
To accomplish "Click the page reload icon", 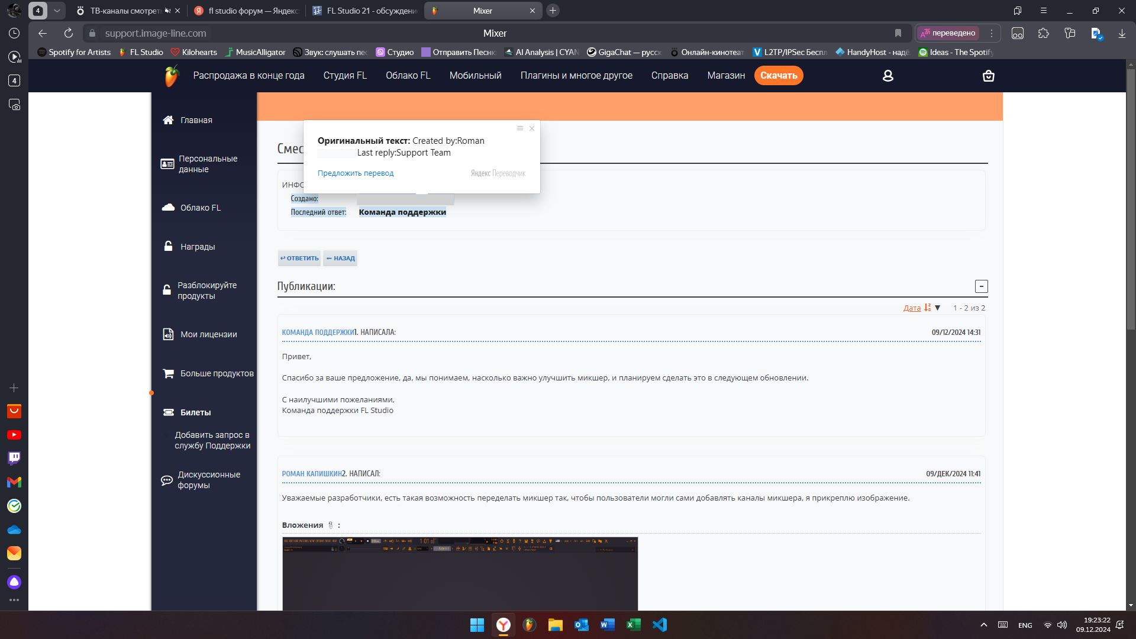I will pos(69,33).
